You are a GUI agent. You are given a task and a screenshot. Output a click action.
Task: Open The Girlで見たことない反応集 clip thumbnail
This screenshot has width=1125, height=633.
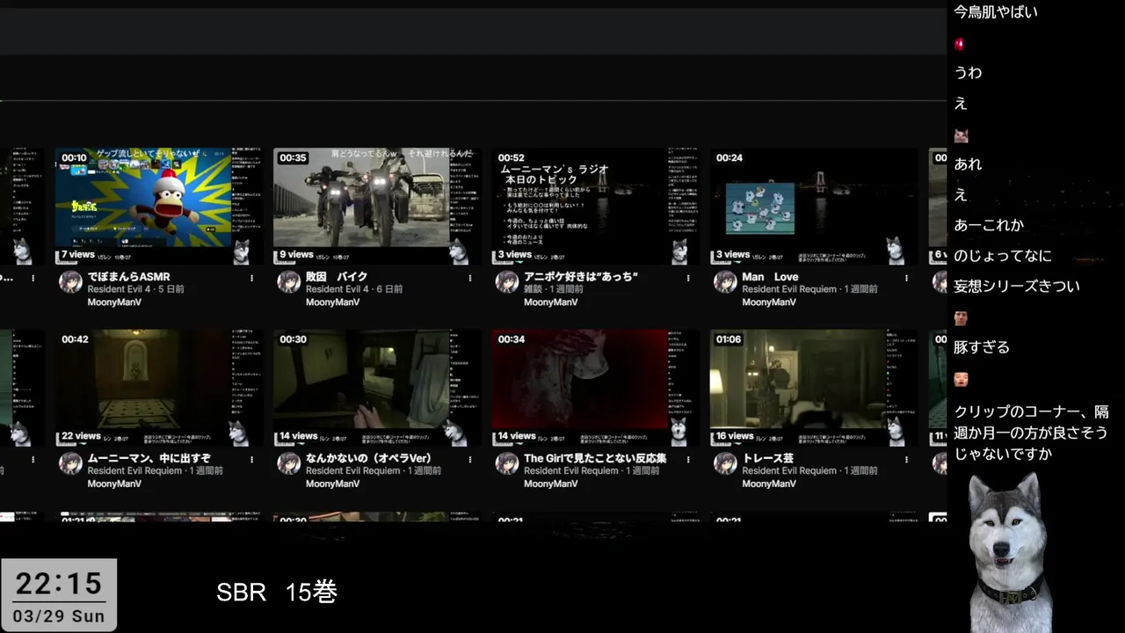click(594, 388)
